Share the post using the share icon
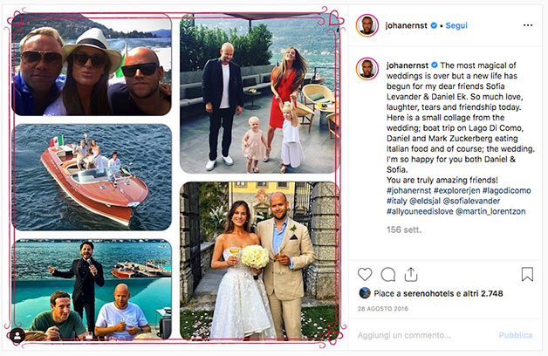This screenshot has width=548, height=356. pyautogui.click(x=411, y=274)
